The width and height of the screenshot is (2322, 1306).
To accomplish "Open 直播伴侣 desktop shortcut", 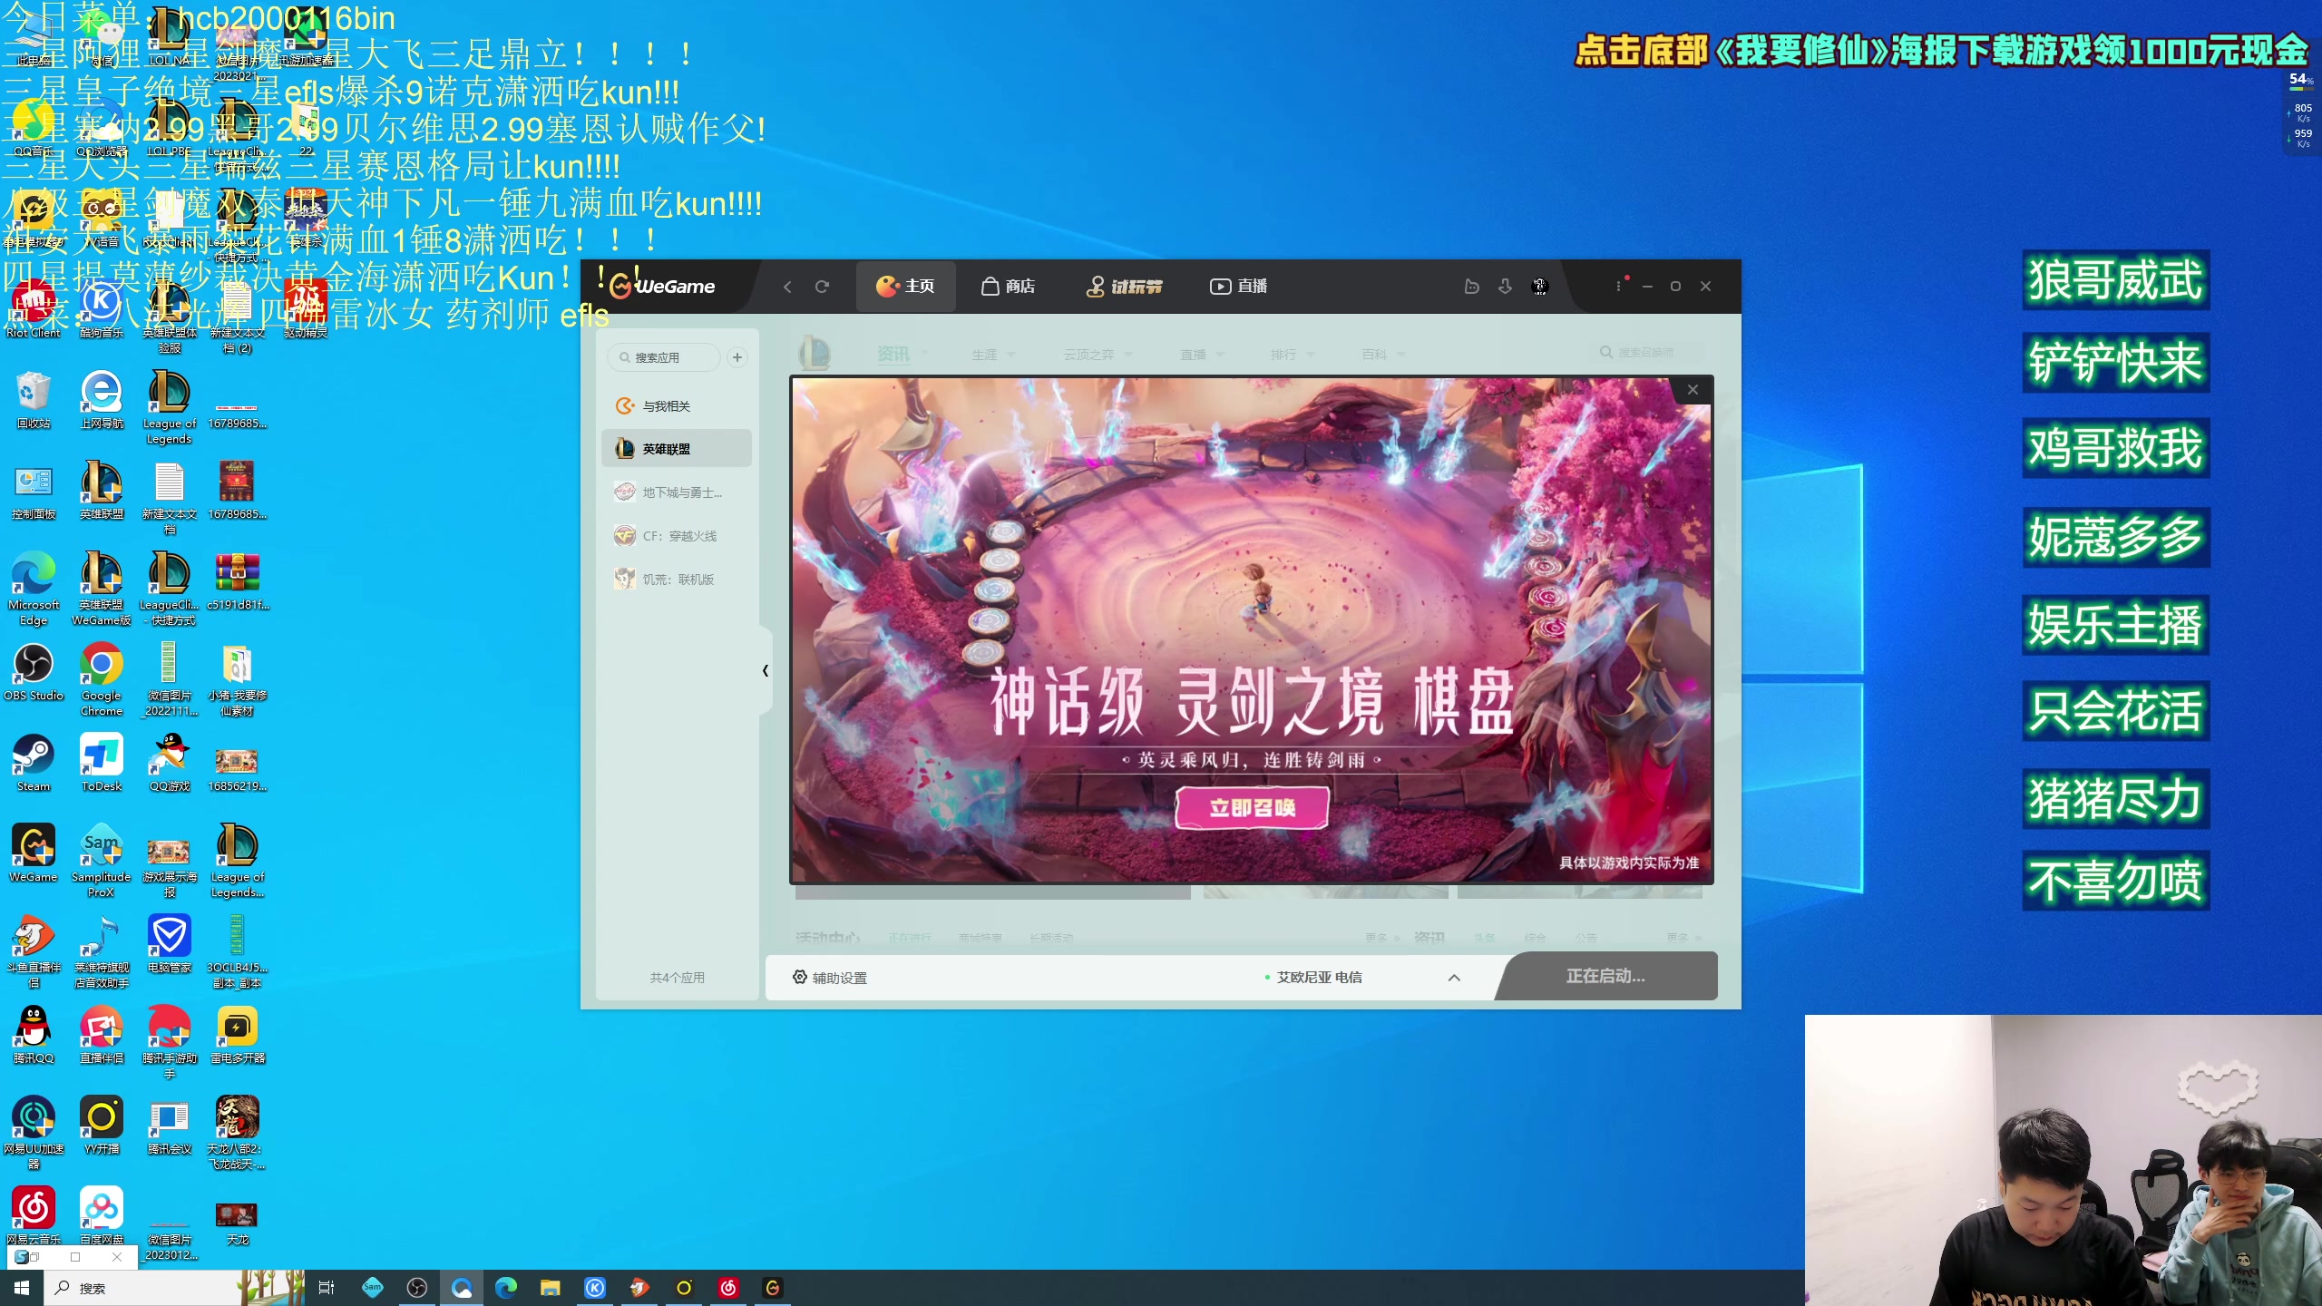I will pyautogui.click(x=102, y=1036).
